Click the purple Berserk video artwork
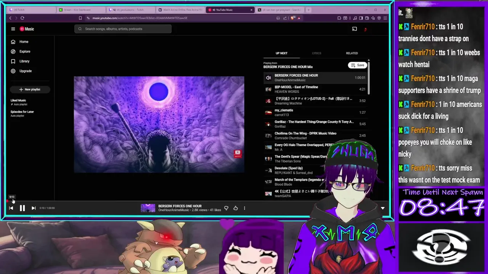 [159, 124]
